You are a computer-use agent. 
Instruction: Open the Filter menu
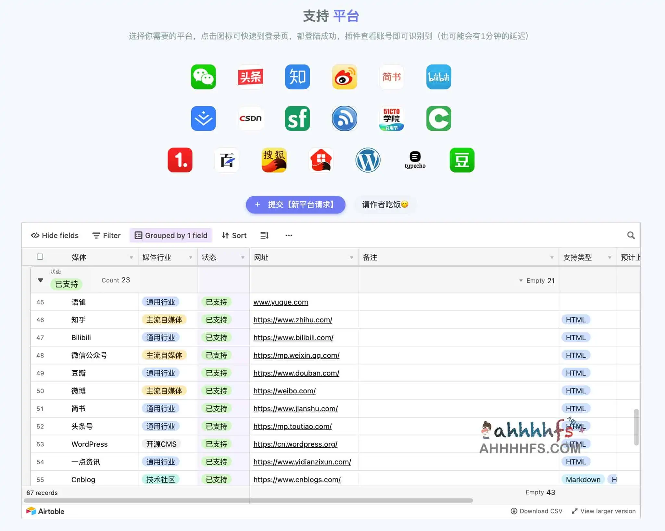[x=106, y=235]
